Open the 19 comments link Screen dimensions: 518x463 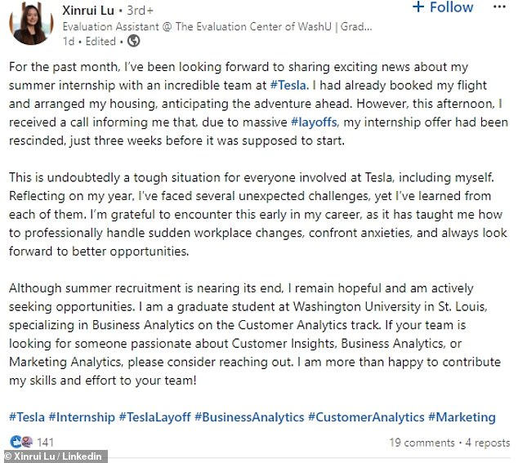[422, 443]
